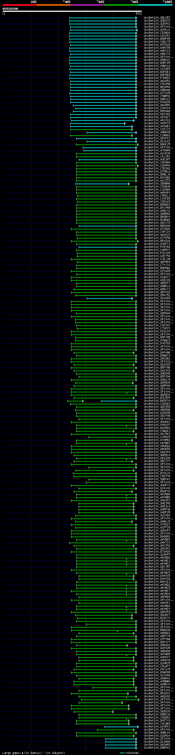Click hit label UniRef100_A1CEU9
Screen dimensions: 175x755
coord(157,154)
